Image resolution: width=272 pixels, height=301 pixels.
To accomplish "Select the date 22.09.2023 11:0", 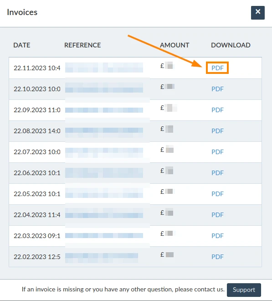I will [37, 110].
